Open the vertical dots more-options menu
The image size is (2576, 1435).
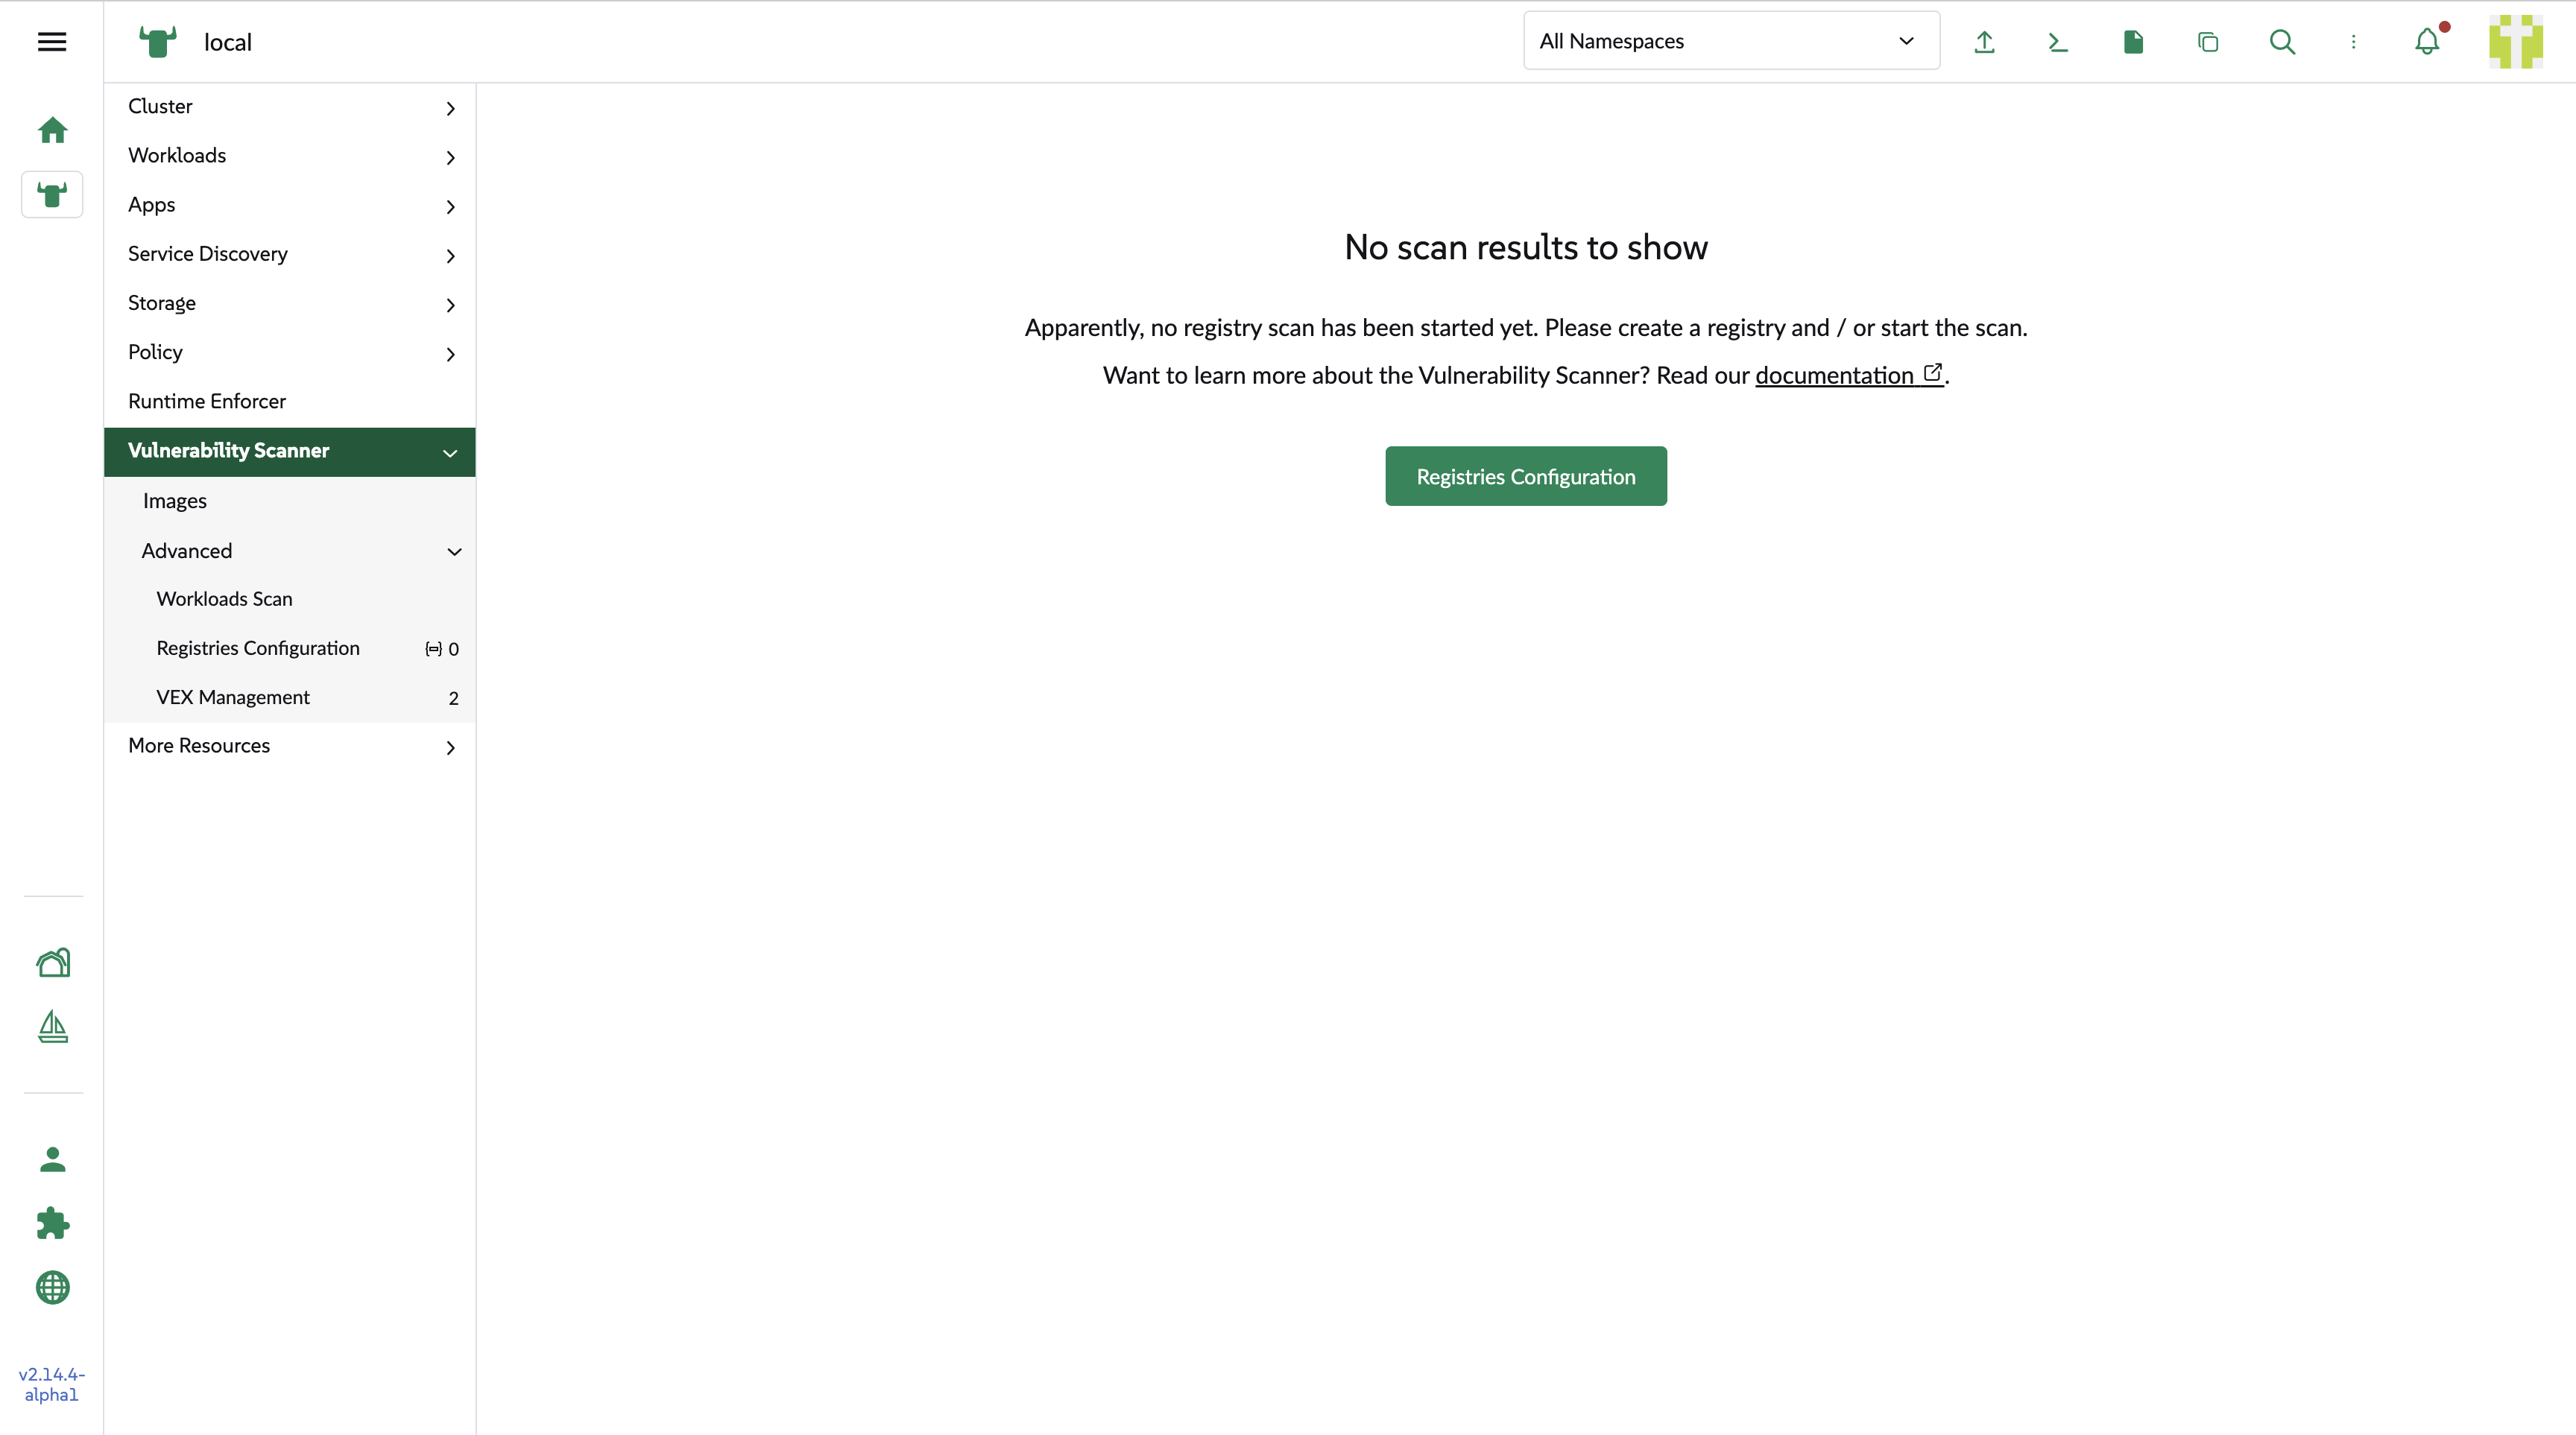point(2354,42)
